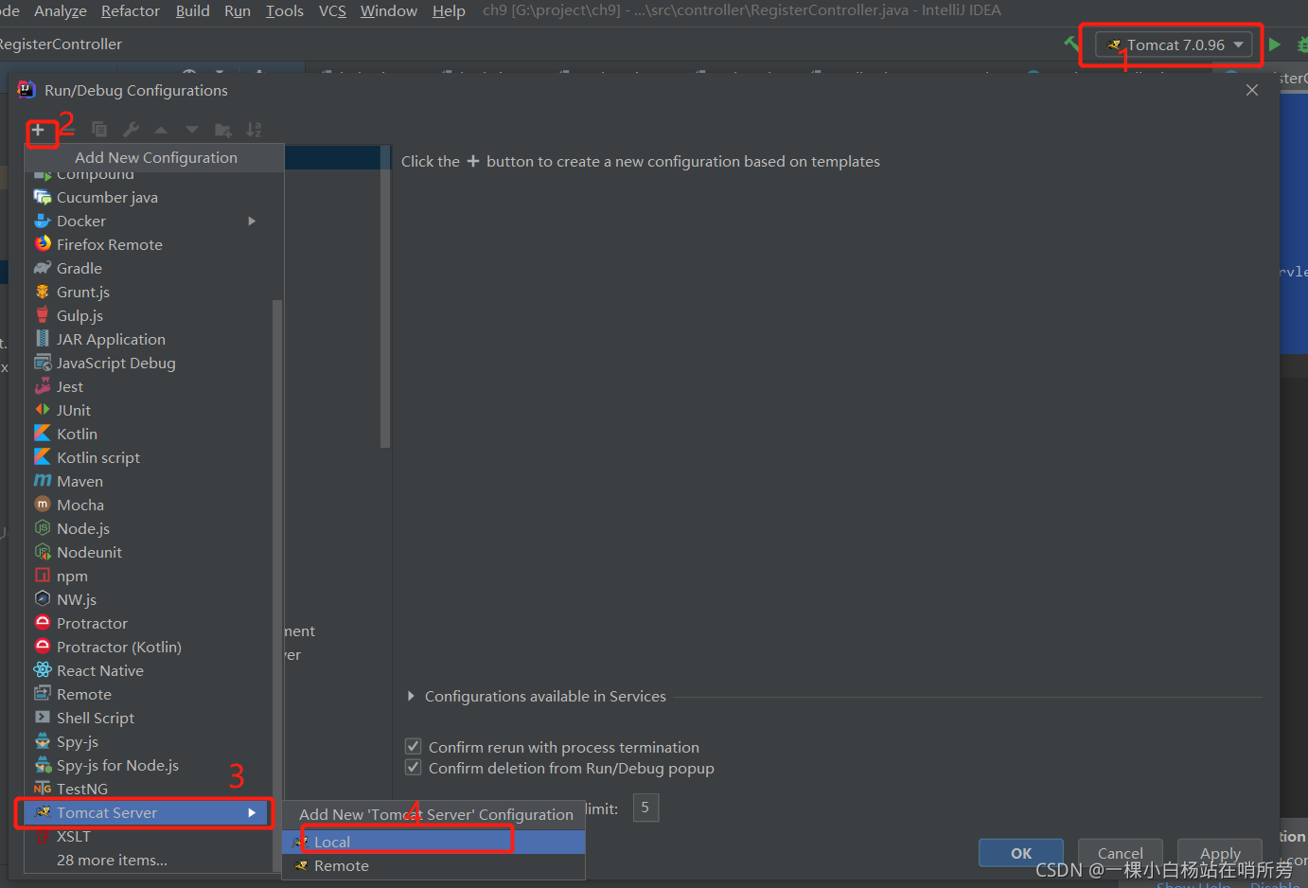
Task: Choose Gulp.js from the configuration list
Action: tap(149, 315)
